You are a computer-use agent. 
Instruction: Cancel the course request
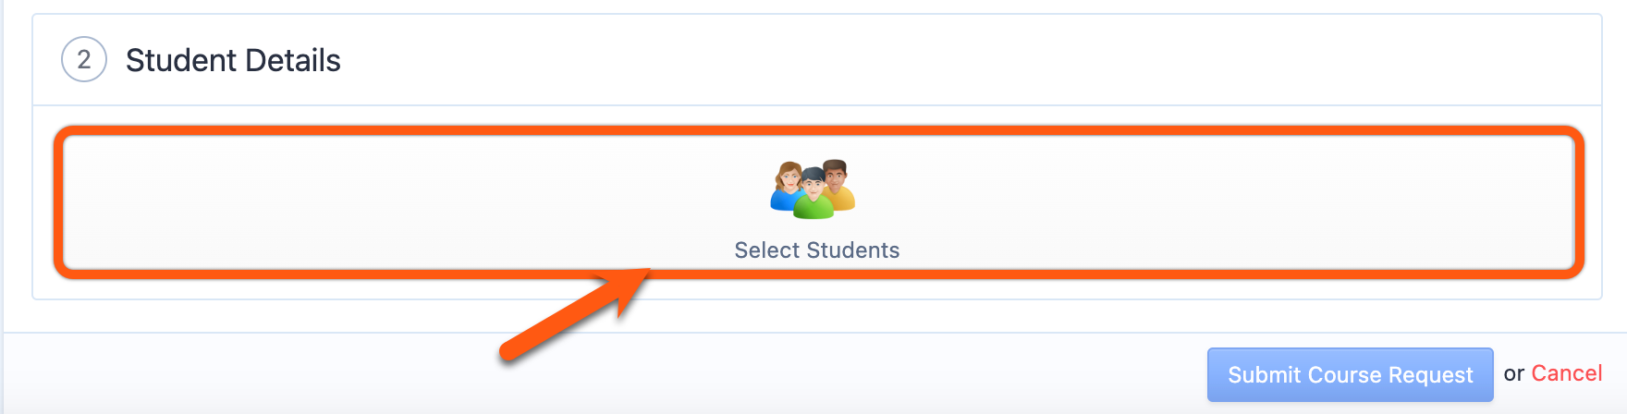[1567, 373]
